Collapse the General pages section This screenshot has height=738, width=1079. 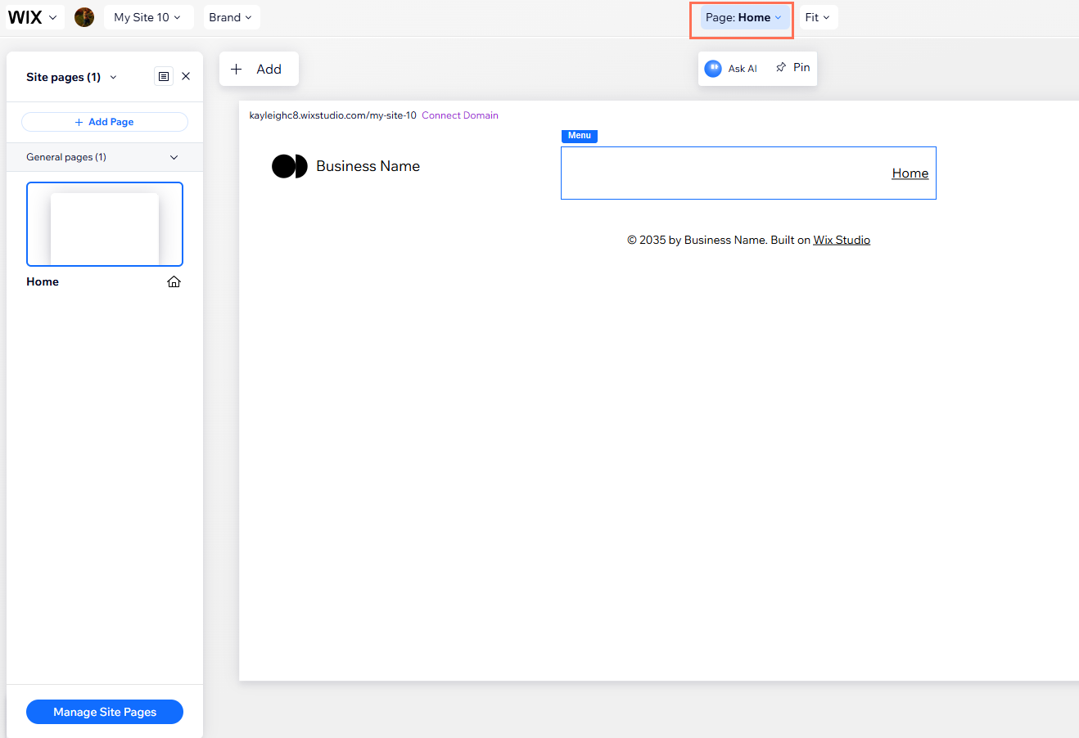(174, 157)
